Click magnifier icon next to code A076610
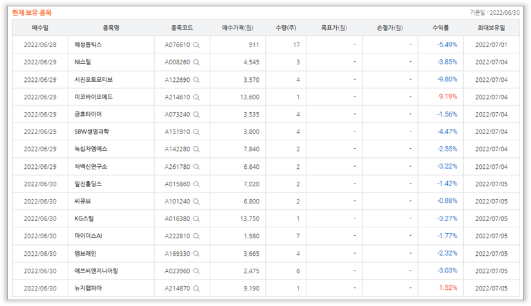Image resolution: width=531 pixels, height=306 pixels. 196,45
